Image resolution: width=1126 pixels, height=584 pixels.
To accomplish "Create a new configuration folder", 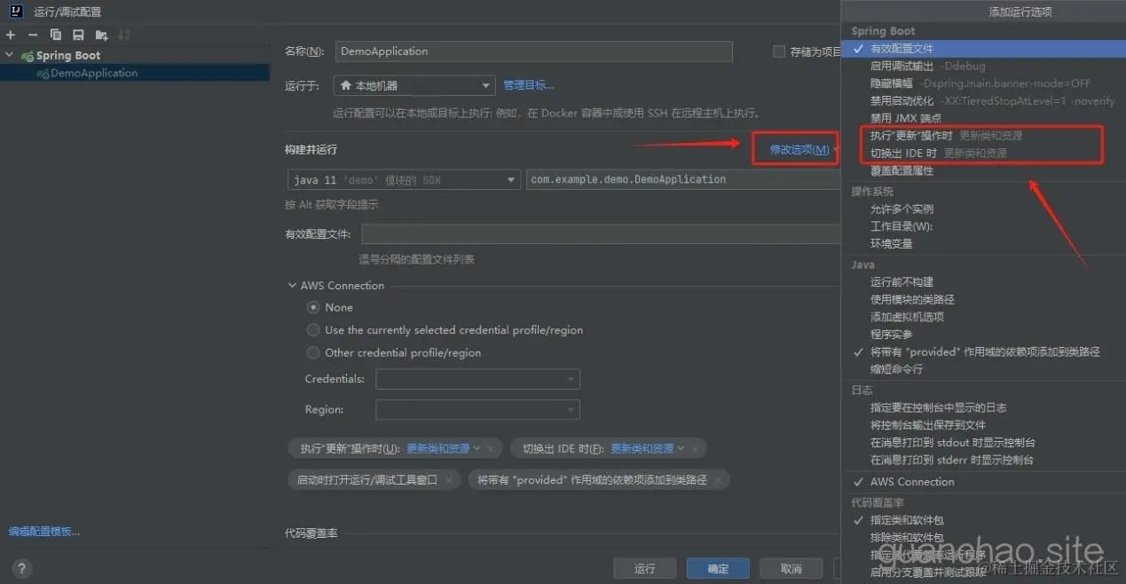I will [x=101, y=35].
